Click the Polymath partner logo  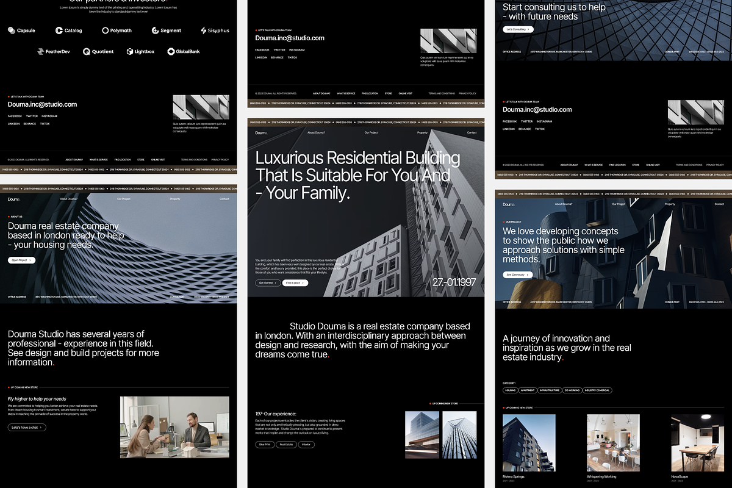pyautogui.click(x=117, y=30)
